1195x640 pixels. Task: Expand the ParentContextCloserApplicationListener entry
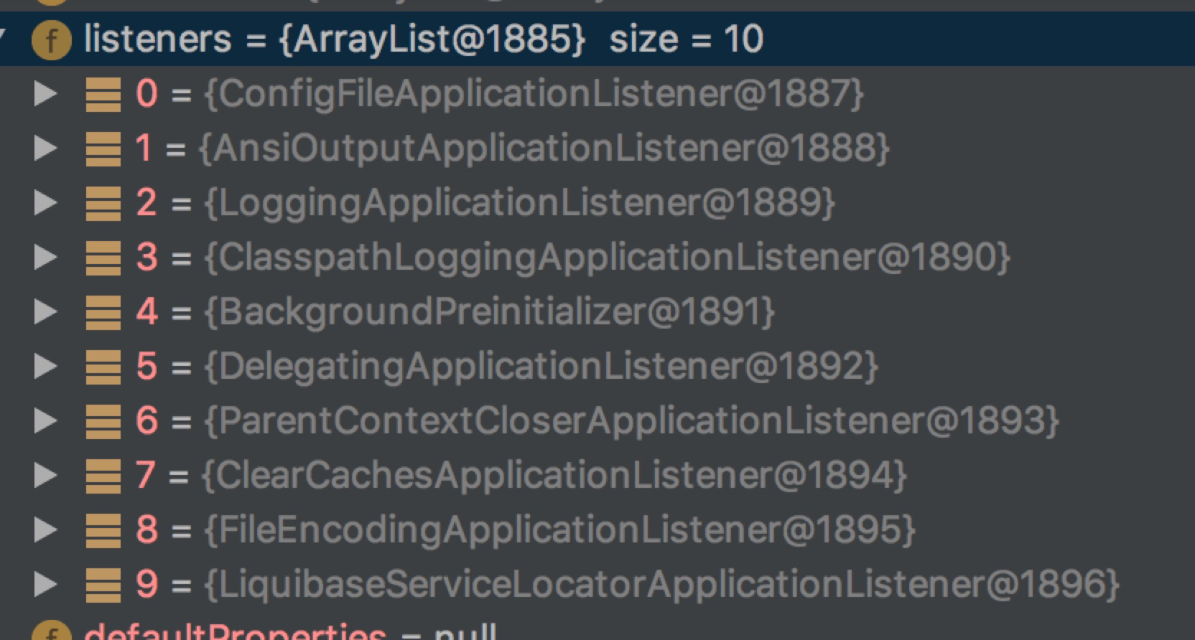tap(46, 420)
